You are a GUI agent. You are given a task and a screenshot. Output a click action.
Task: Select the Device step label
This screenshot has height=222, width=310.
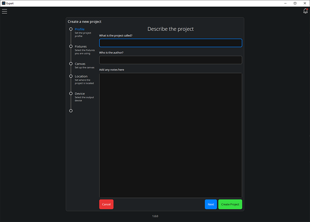79,94
